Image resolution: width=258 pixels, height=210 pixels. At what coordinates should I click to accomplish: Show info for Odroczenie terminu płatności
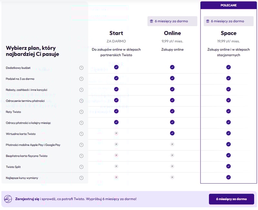click(81, 101)
